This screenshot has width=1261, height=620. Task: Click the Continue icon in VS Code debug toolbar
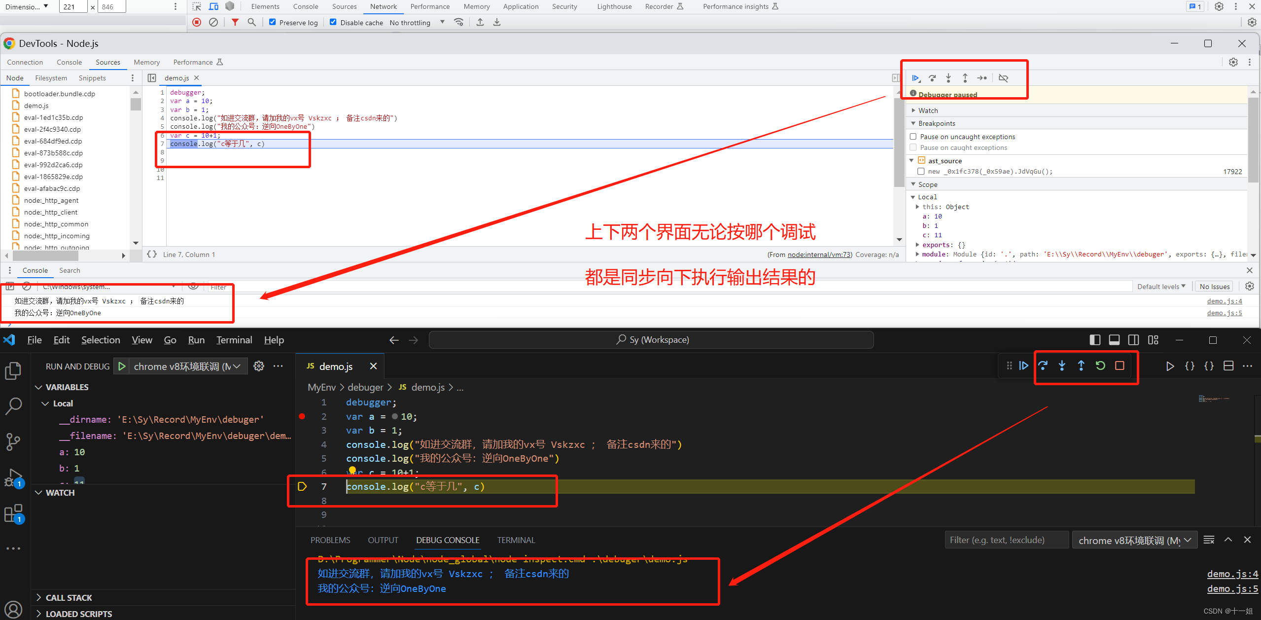click(1024, 365)
